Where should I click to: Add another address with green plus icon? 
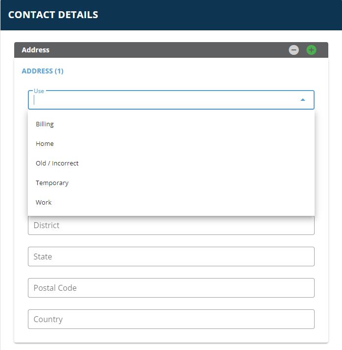pos(311,50)
